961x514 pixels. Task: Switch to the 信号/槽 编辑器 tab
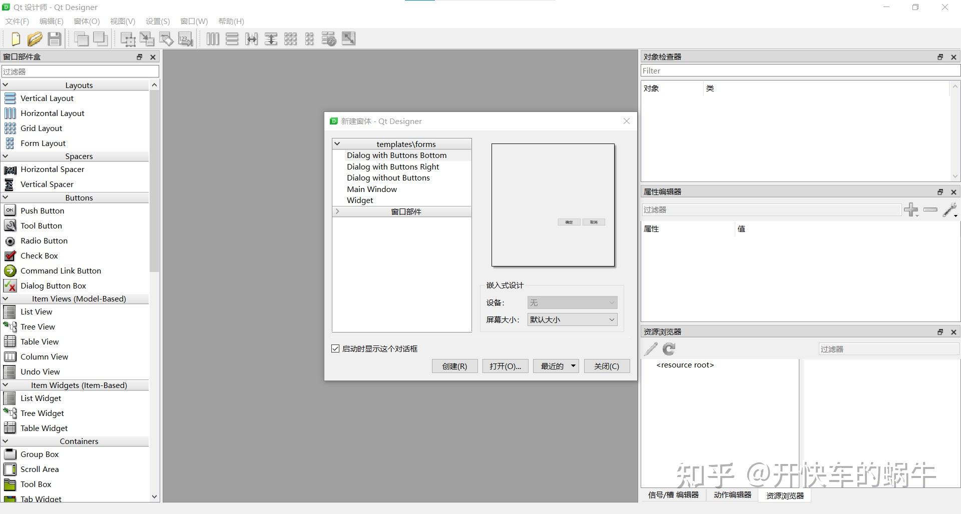[x=673, y=495]
